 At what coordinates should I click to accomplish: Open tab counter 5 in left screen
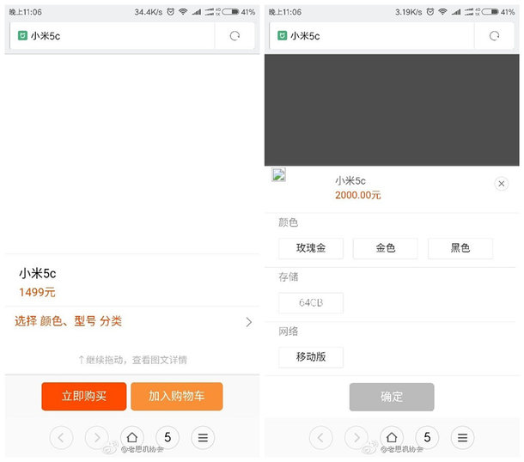point(168,437)
